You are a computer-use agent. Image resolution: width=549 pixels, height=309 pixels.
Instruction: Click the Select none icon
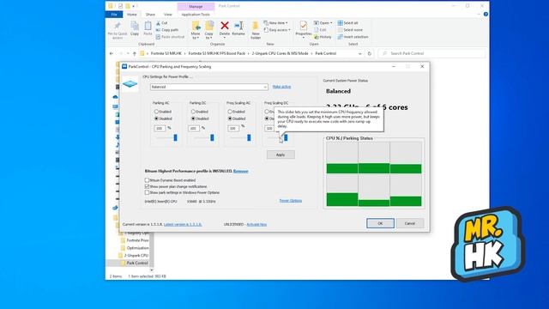pos(340,30)
